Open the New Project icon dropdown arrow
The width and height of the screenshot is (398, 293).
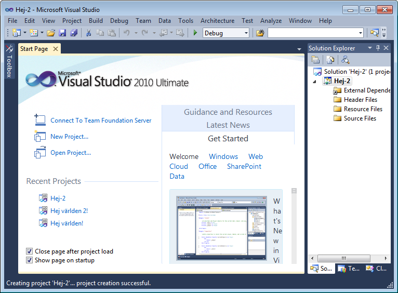(25, 33)
